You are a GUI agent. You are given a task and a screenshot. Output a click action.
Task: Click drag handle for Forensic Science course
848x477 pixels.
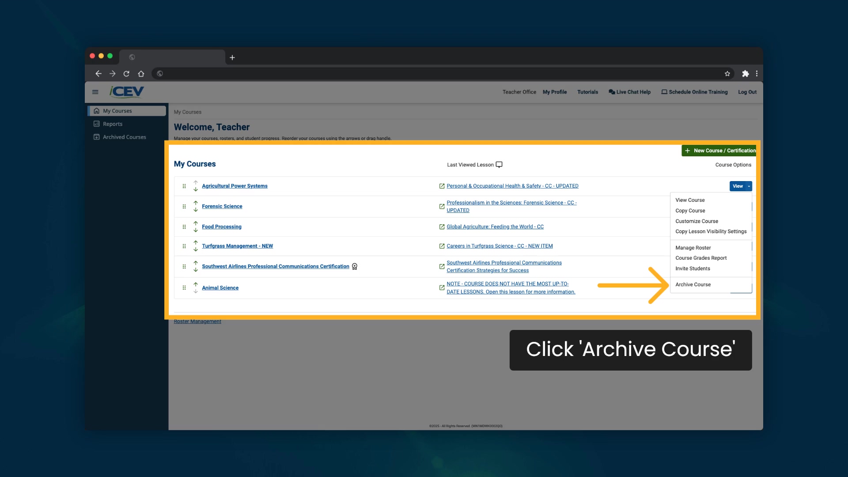[x=184, y=206]
